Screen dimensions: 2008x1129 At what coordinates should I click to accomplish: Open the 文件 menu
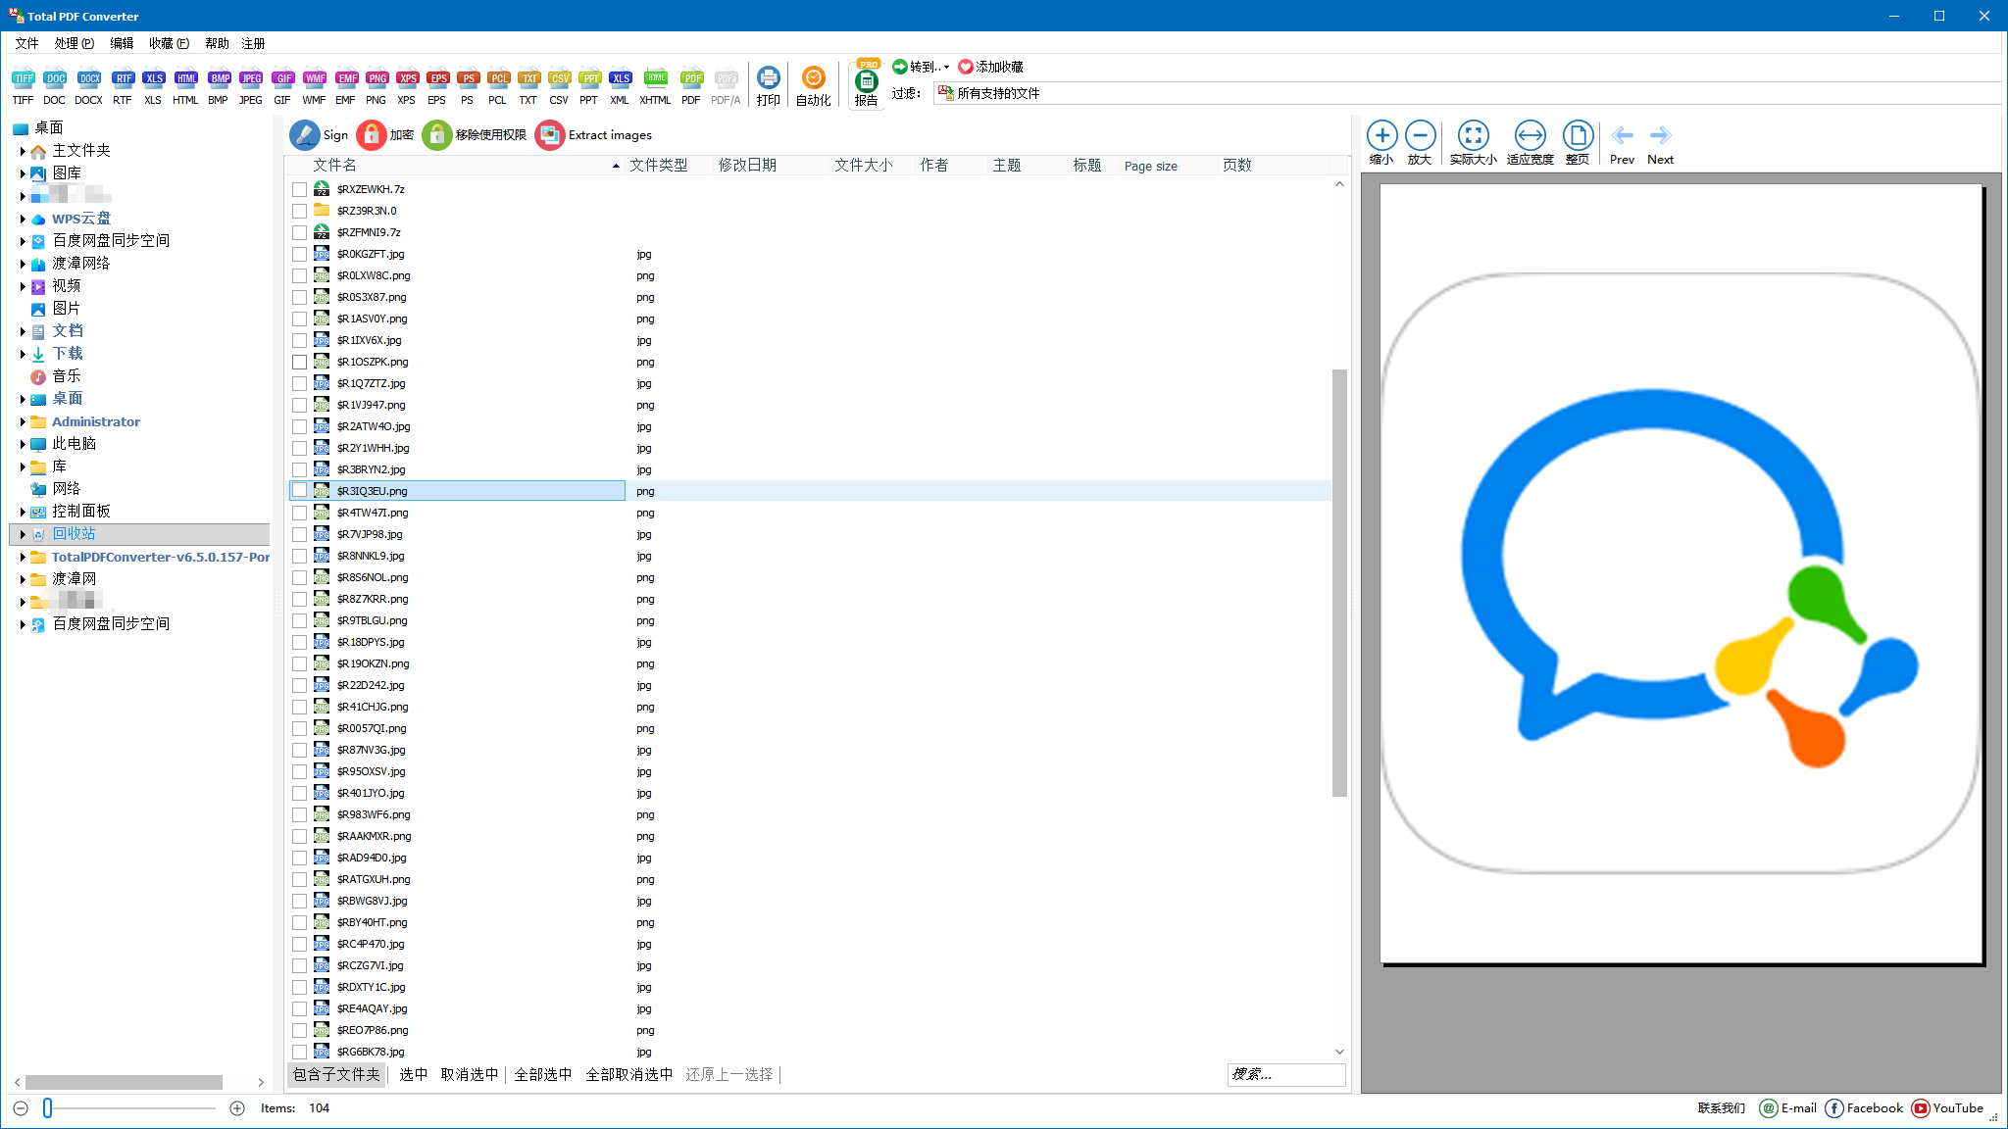tap(27, 43)
